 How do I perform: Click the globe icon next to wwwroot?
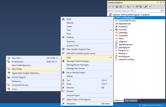(x=116, y=30)
